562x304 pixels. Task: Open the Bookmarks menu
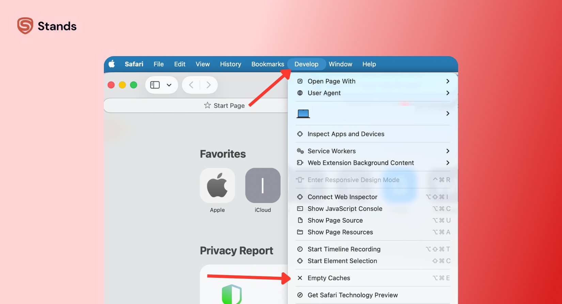click(x=268, y=64)
